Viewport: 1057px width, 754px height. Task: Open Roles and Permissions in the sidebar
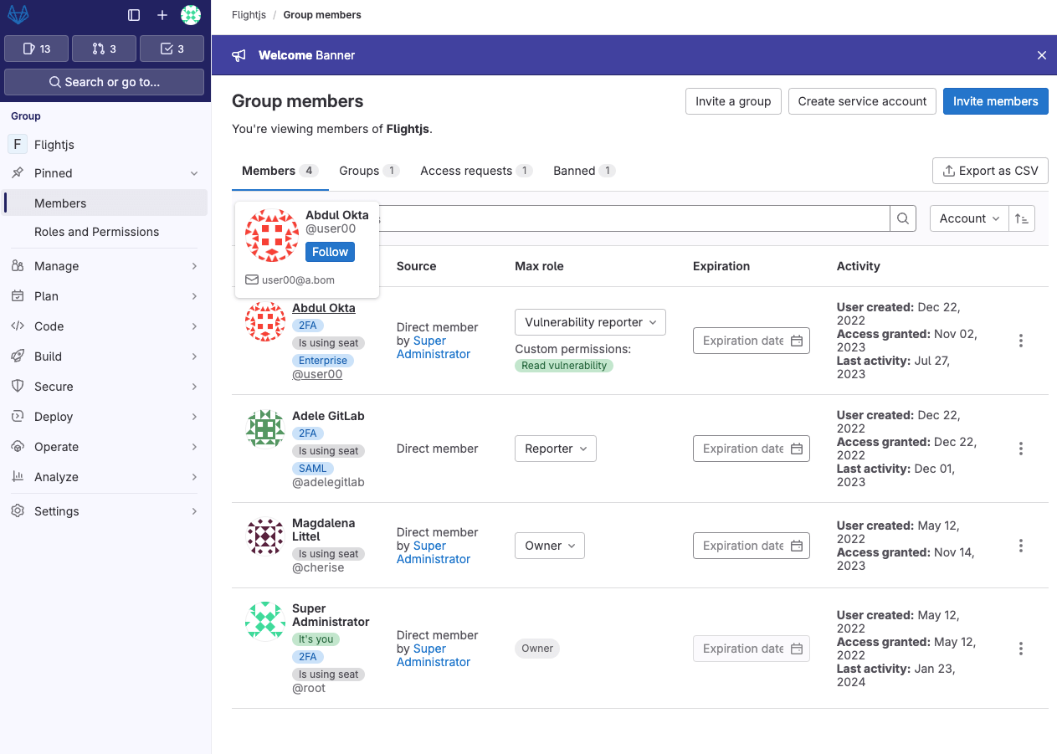point(97,232)
